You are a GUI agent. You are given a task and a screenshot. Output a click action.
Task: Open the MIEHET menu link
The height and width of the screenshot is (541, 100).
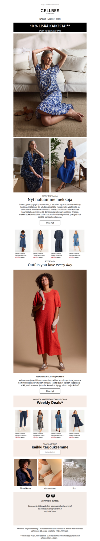click(51, 19)
